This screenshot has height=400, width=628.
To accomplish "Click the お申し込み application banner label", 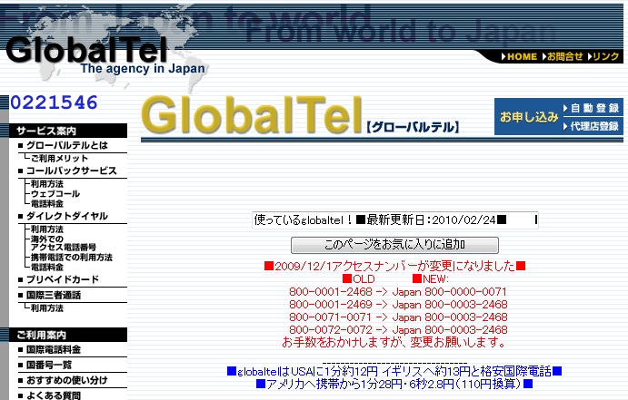I will (x=529, y=117).
